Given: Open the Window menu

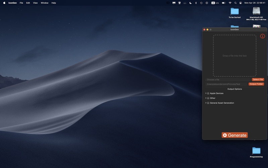Looking at the screenshot, I should (x=45, y=3).
